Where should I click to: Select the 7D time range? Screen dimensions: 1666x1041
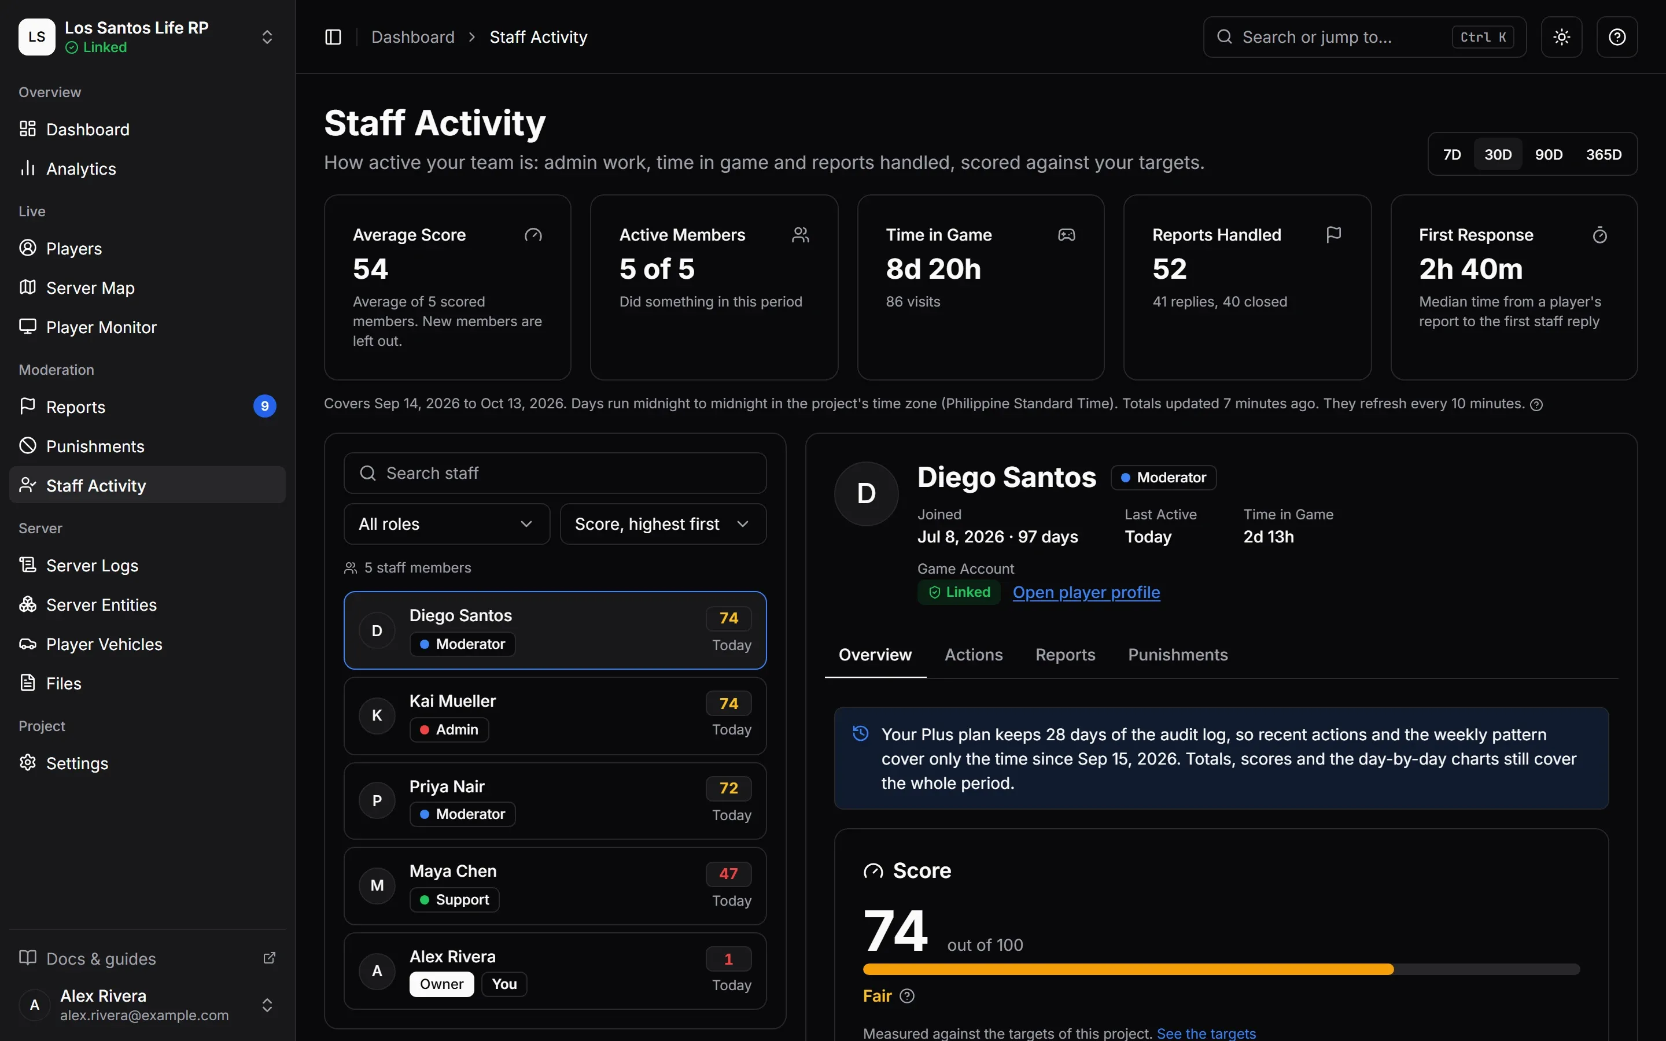tap(1452, 154)
